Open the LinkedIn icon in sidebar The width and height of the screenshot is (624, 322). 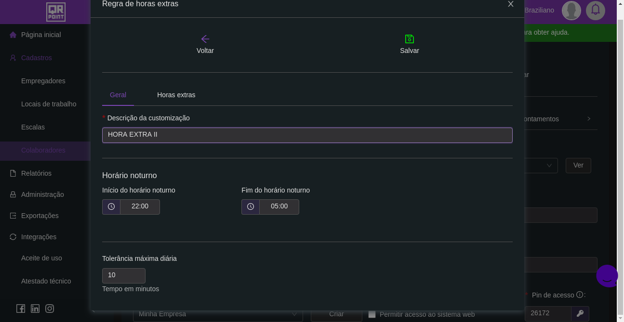click(35, 309)
